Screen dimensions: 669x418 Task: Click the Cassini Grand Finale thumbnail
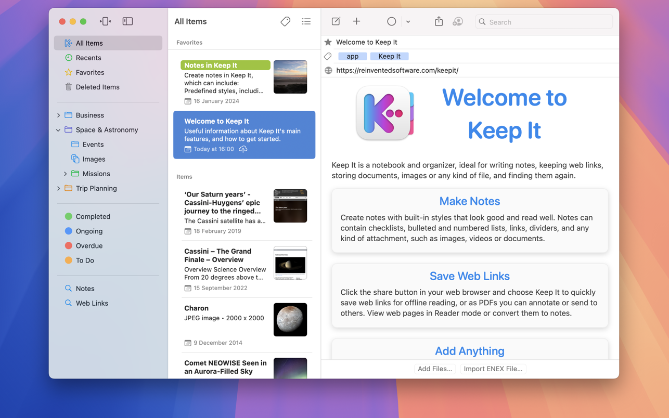(290, 263)
